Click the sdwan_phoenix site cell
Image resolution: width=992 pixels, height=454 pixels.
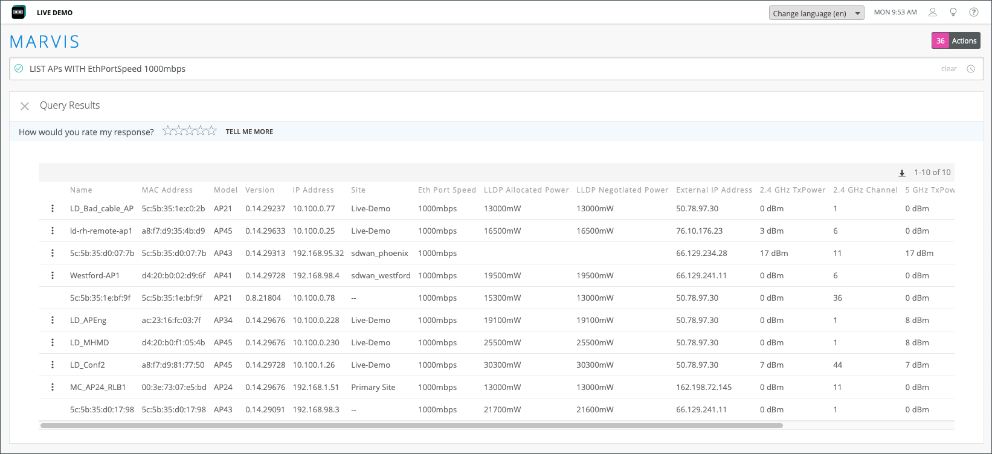coord(379,253)
